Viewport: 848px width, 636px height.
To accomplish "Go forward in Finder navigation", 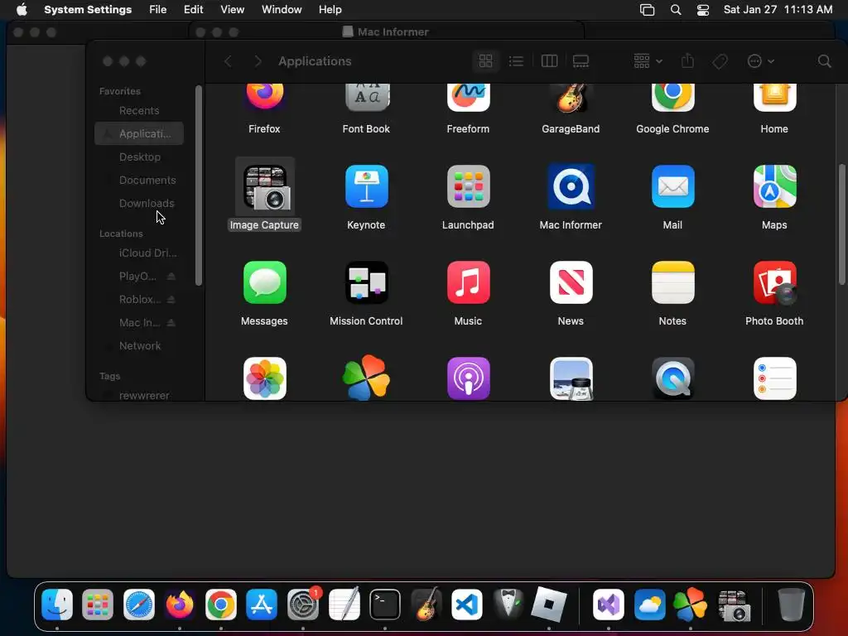I will 258,61.
